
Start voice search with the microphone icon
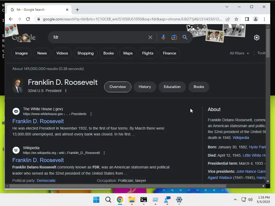164,37
